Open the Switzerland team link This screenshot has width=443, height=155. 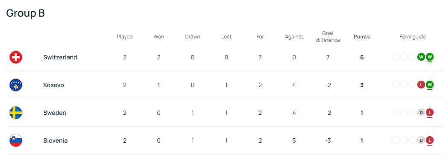pos(60,57)
